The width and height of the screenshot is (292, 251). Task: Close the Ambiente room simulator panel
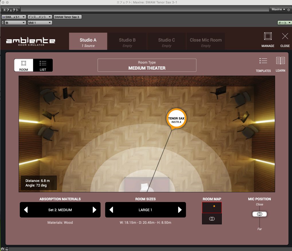[x=285, y=40]
